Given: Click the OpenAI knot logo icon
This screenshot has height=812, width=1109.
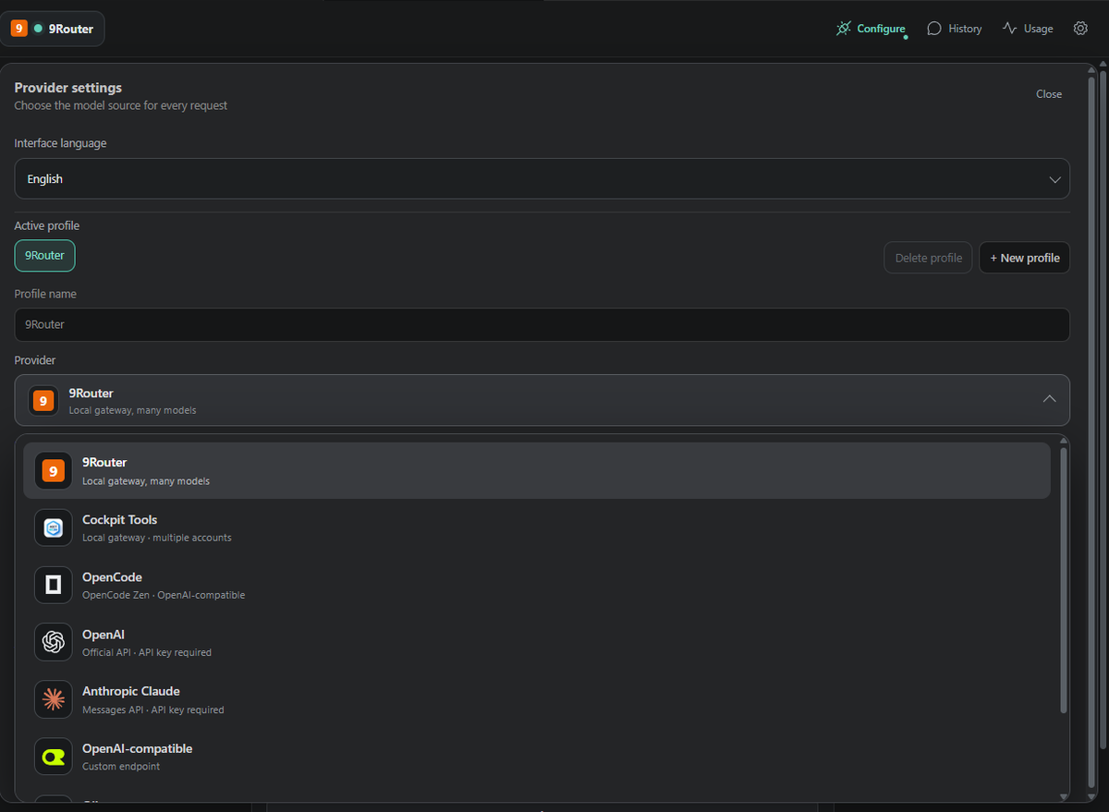Looking at the screenshot, I should pos(53,642).
